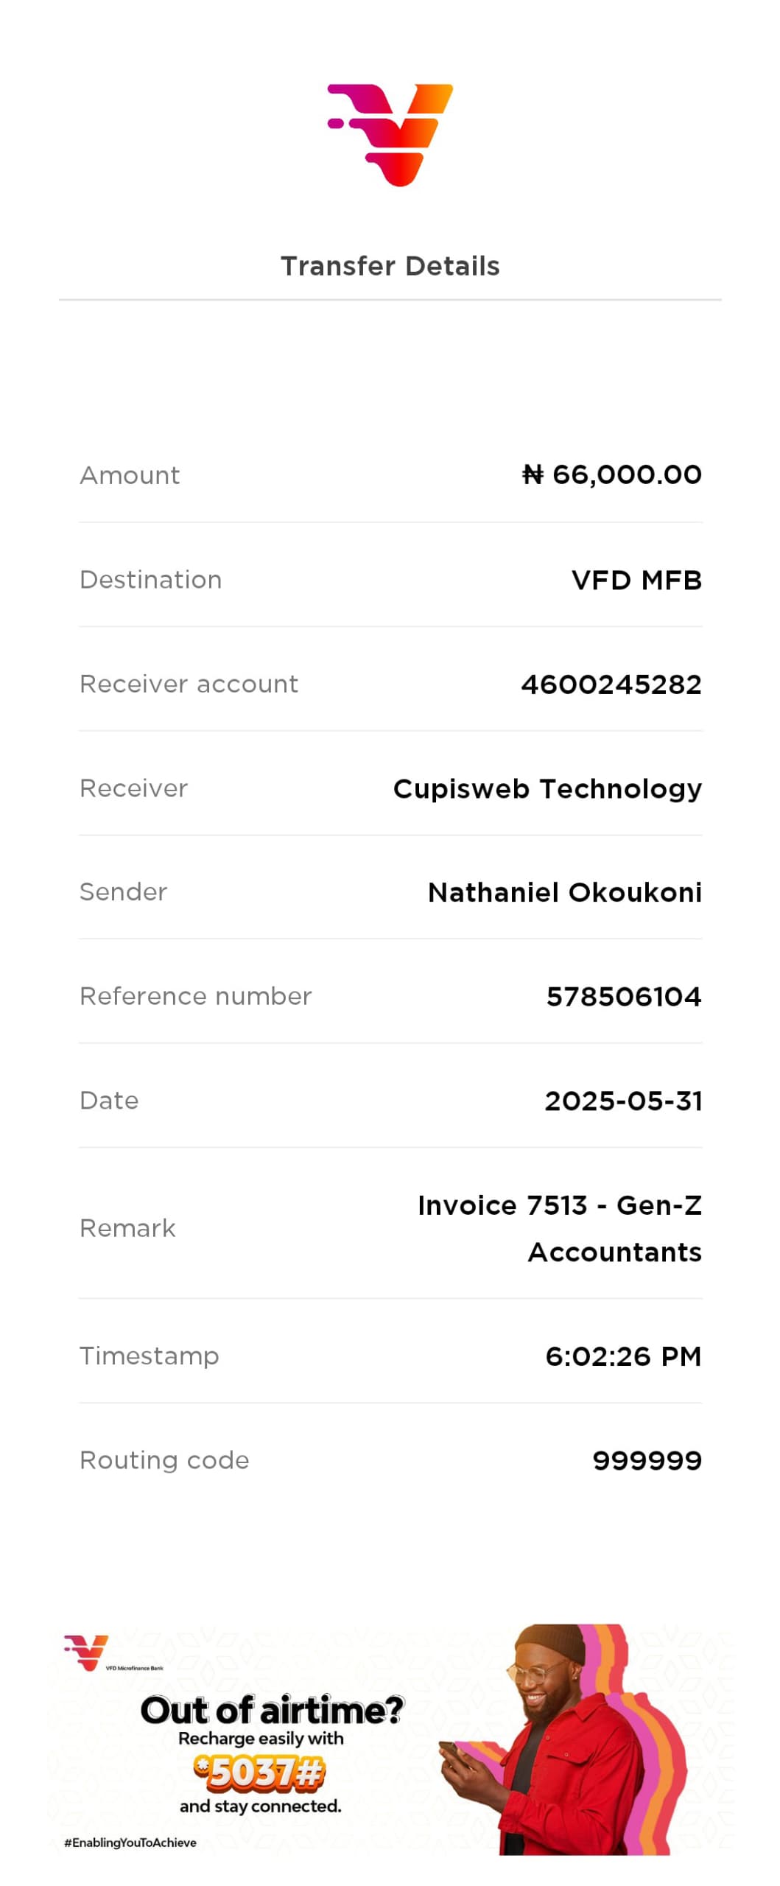The height and width of the screenshot is (1886, 780).
Task: Tap sender name Nathaniel Okoukoni
Action: [564, 892]
